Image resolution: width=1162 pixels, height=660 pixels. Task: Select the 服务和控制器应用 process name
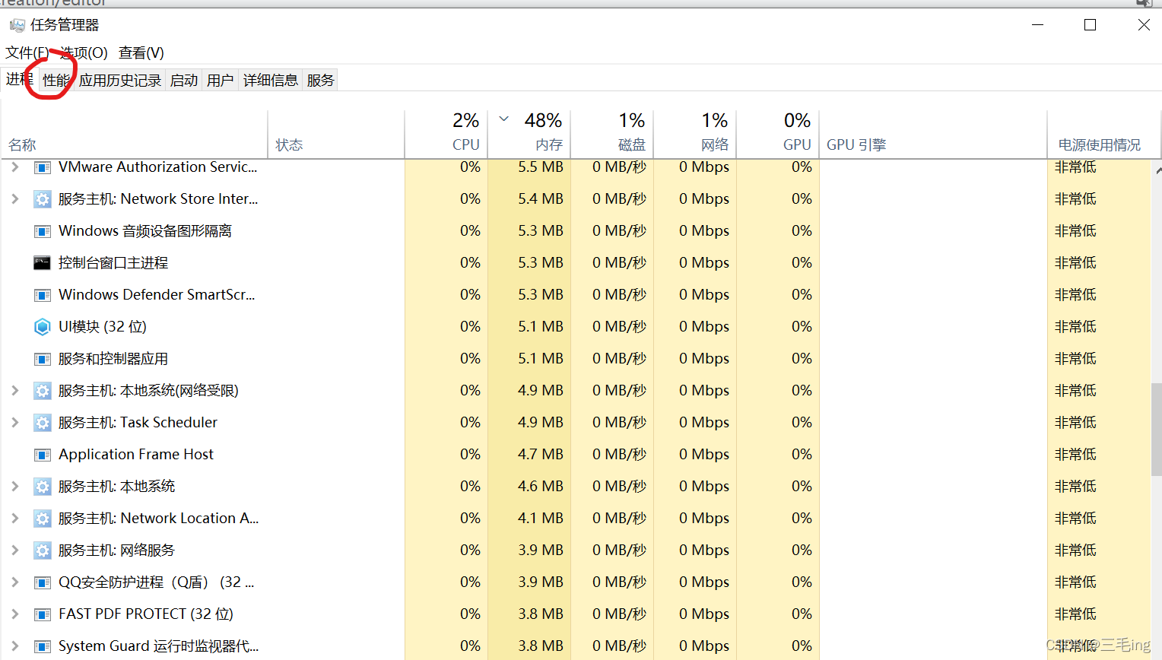pyautogui.click(x=113, y=358)
